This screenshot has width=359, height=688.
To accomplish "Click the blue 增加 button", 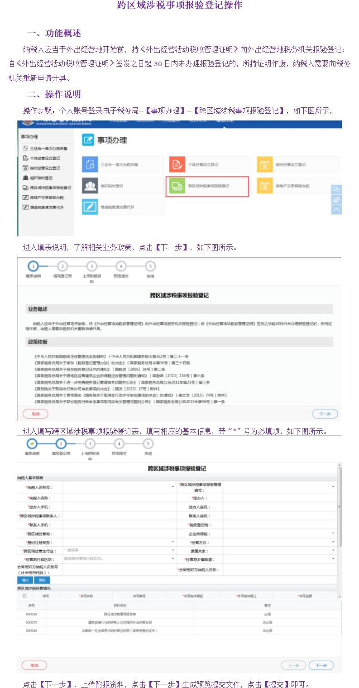I will coord(25,580).
